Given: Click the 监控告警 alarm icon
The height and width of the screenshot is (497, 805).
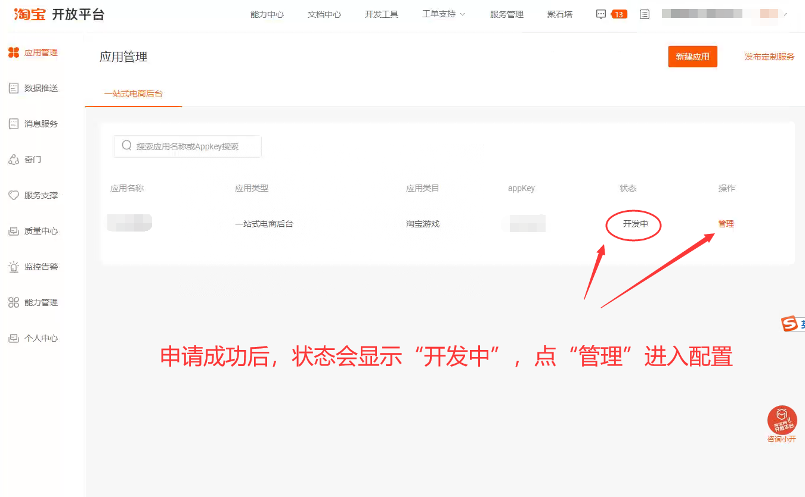Looking at the screenshot, I should click(14, 267).
